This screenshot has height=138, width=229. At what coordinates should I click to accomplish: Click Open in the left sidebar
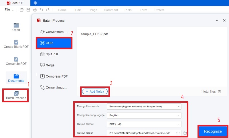tap(16, 27)
